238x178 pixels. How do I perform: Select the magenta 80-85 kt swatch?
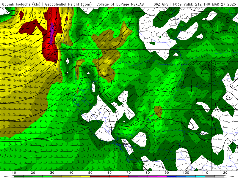click(152, 177)
